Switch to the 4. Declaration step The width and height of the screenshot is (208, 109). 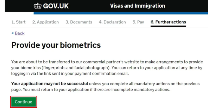coord(112,22)
